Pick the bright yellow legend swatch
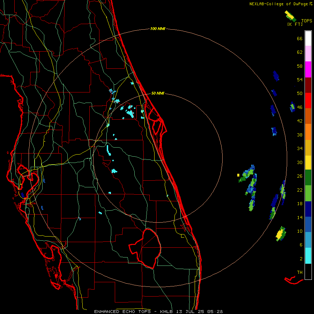314x314 pixels. pos(308,163)
